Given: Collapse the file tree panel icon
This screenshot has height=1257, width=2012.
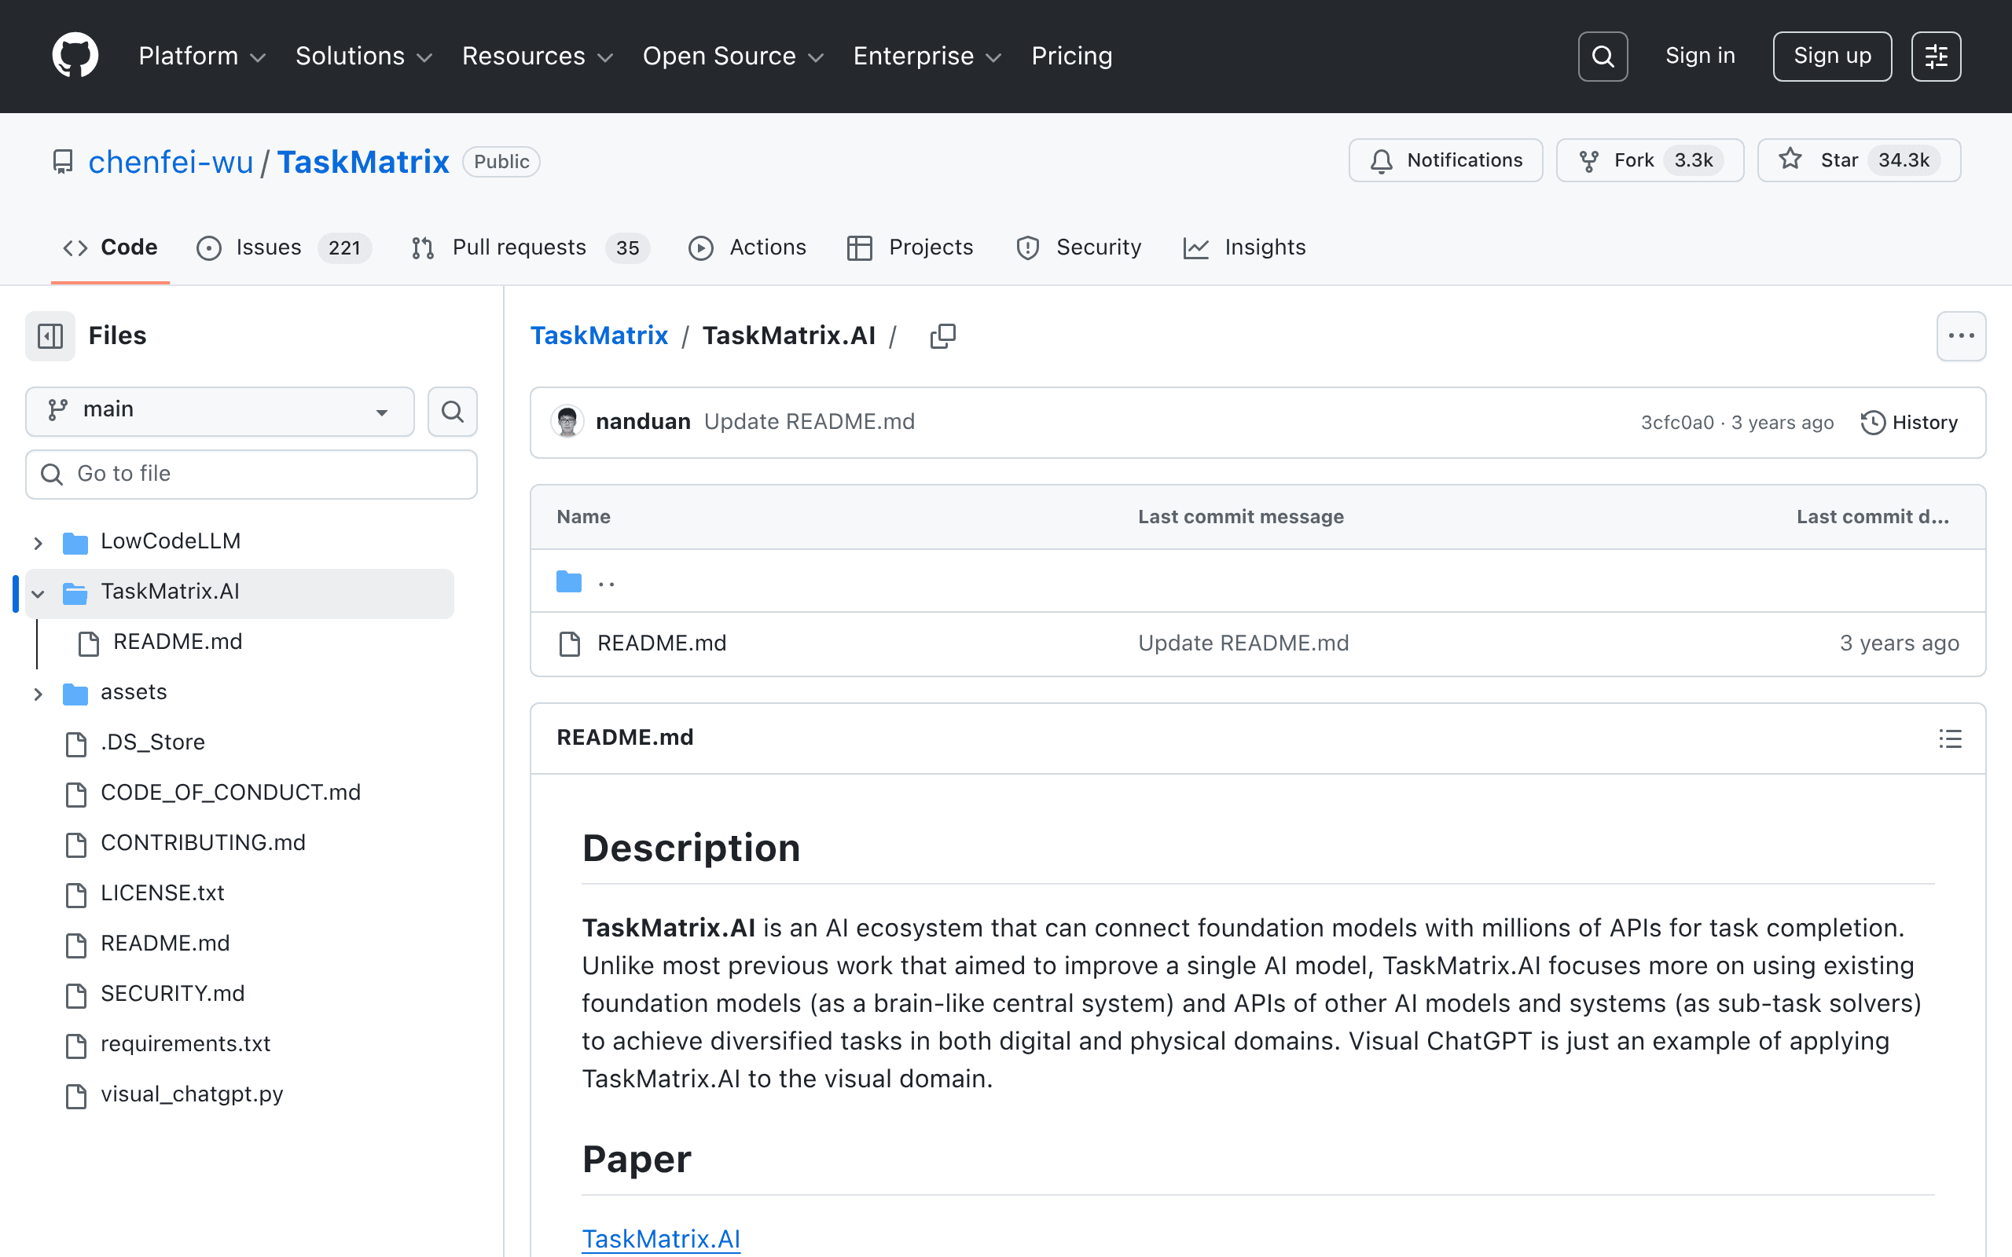Looking at the screenshot, I should (x=50, y=336).
